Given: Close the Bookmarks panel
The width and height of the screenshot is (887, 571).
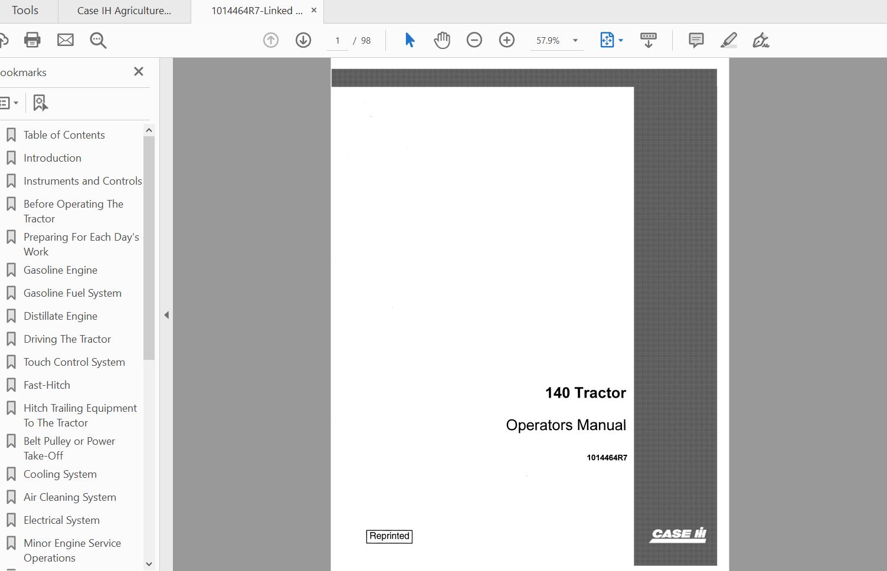Looking at the screenshot, I should [139, 71].
